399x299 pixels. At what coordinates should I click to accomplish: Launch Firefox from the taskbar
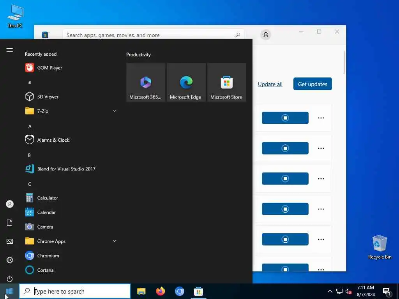pos(160,291)
